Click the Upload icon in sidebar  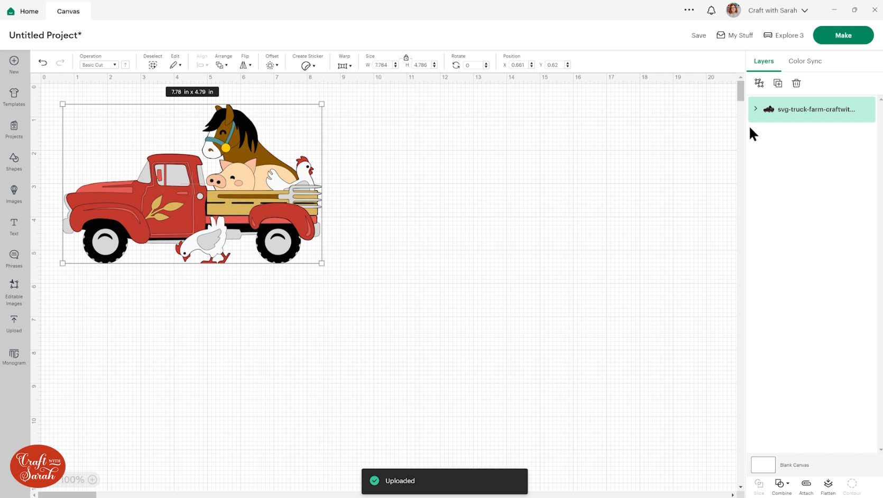point(14,324)
